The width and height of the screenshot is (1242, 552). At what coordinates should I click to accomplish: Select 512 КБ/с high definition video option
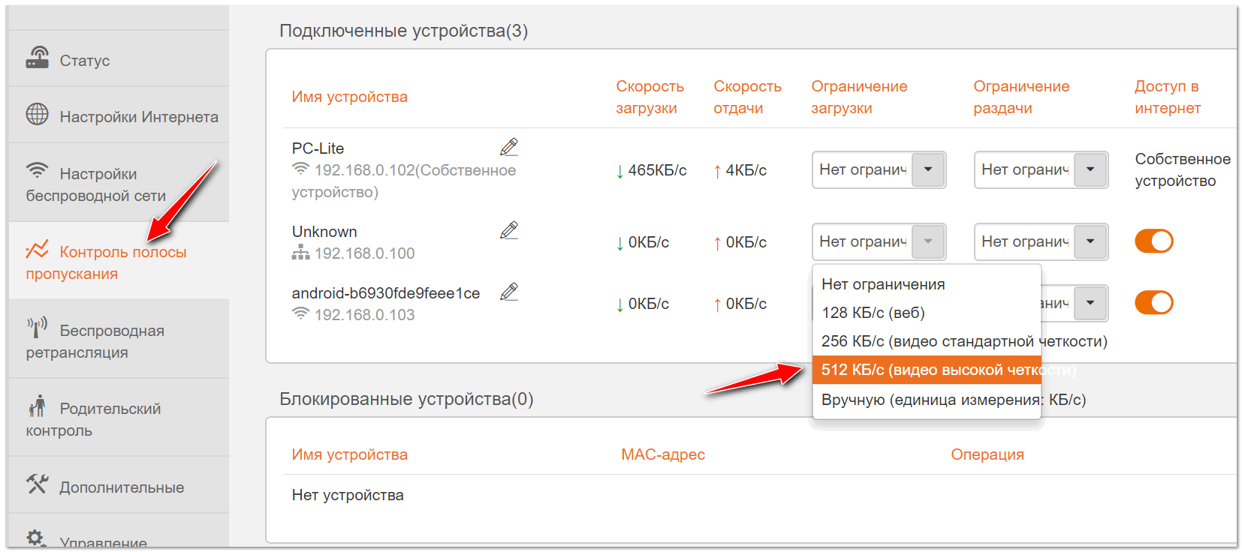[x=927, y=370]
